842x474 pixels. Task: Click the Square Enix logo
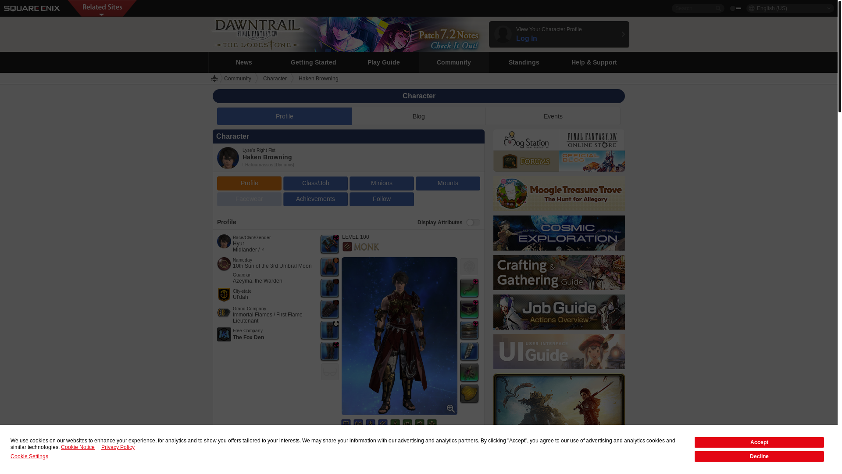click(x=32, y=8)
